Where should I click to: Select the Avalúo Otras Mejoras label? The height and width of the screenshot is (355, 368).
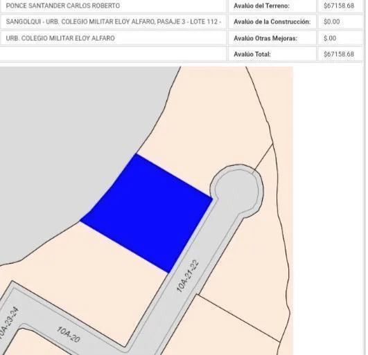pos(265,38)
